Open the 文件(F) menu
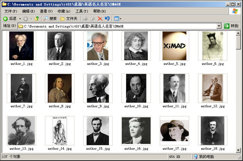This screenshot has height=161, width=243. 11,11
